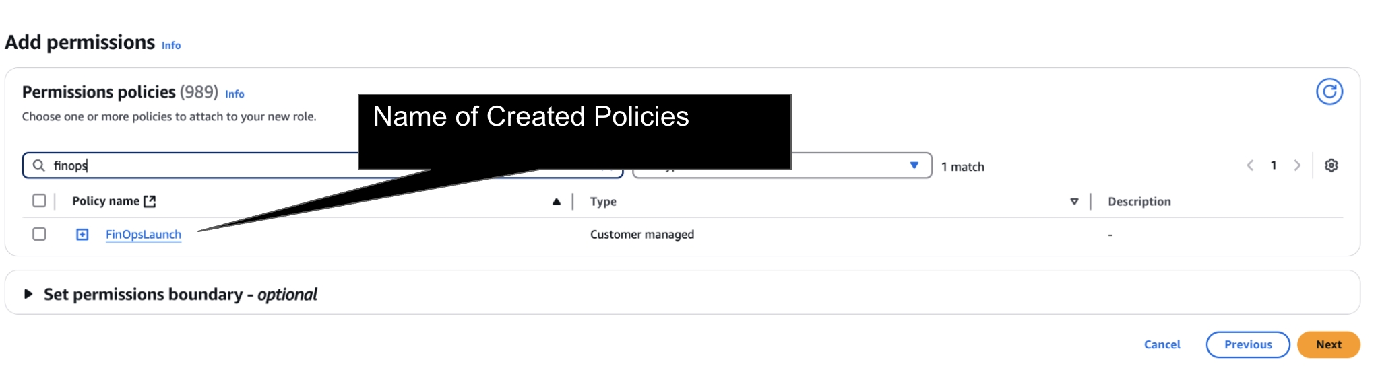The height and width of the screenshot is (370, 1380).
Task: Open the table preferences gear icon
Action: coord(1331,165)
